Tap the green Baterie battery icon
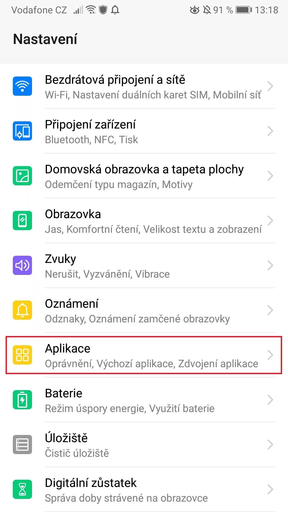Image resolution: width=288 pixels, height=512 pixels. 22,400
